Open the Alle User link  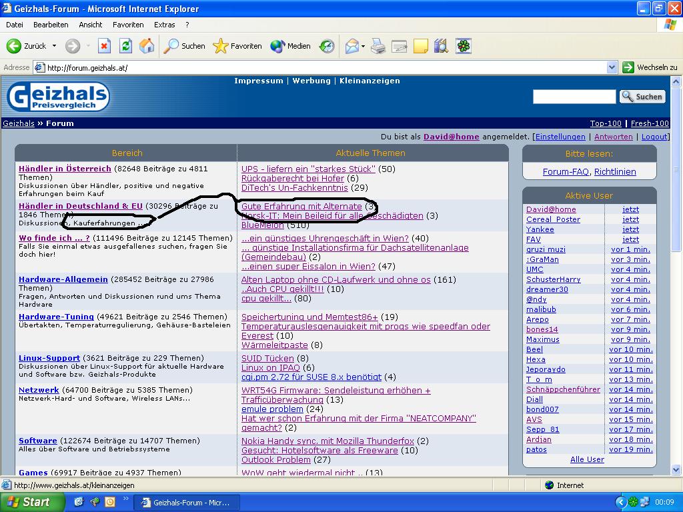[587, 459]
